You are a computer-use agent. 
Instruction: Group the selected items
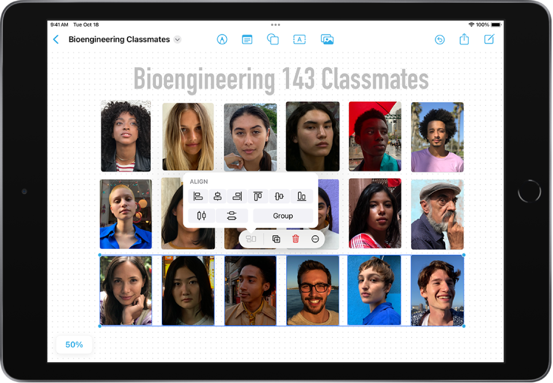[283, 216]
